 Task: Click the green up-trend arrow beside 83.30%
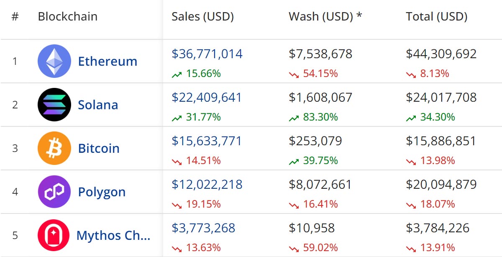294,118
